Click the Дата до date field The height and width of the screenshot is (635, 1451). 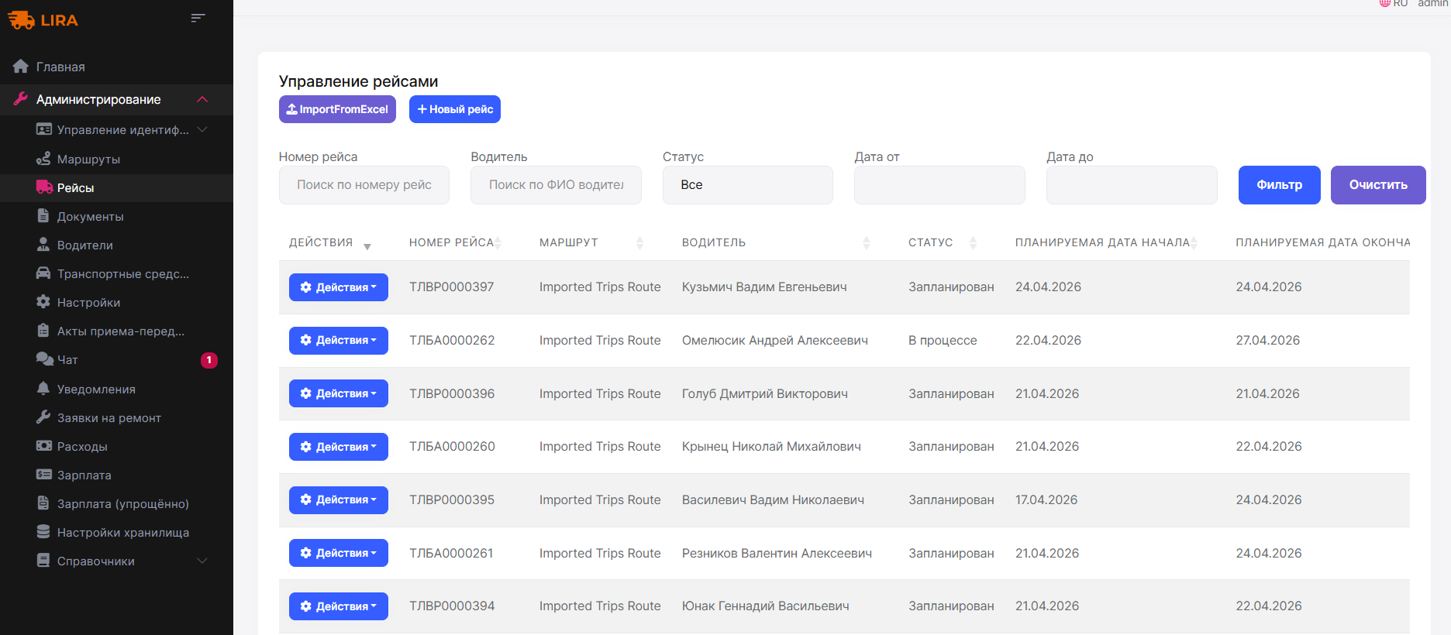[x=1132, y=185]
